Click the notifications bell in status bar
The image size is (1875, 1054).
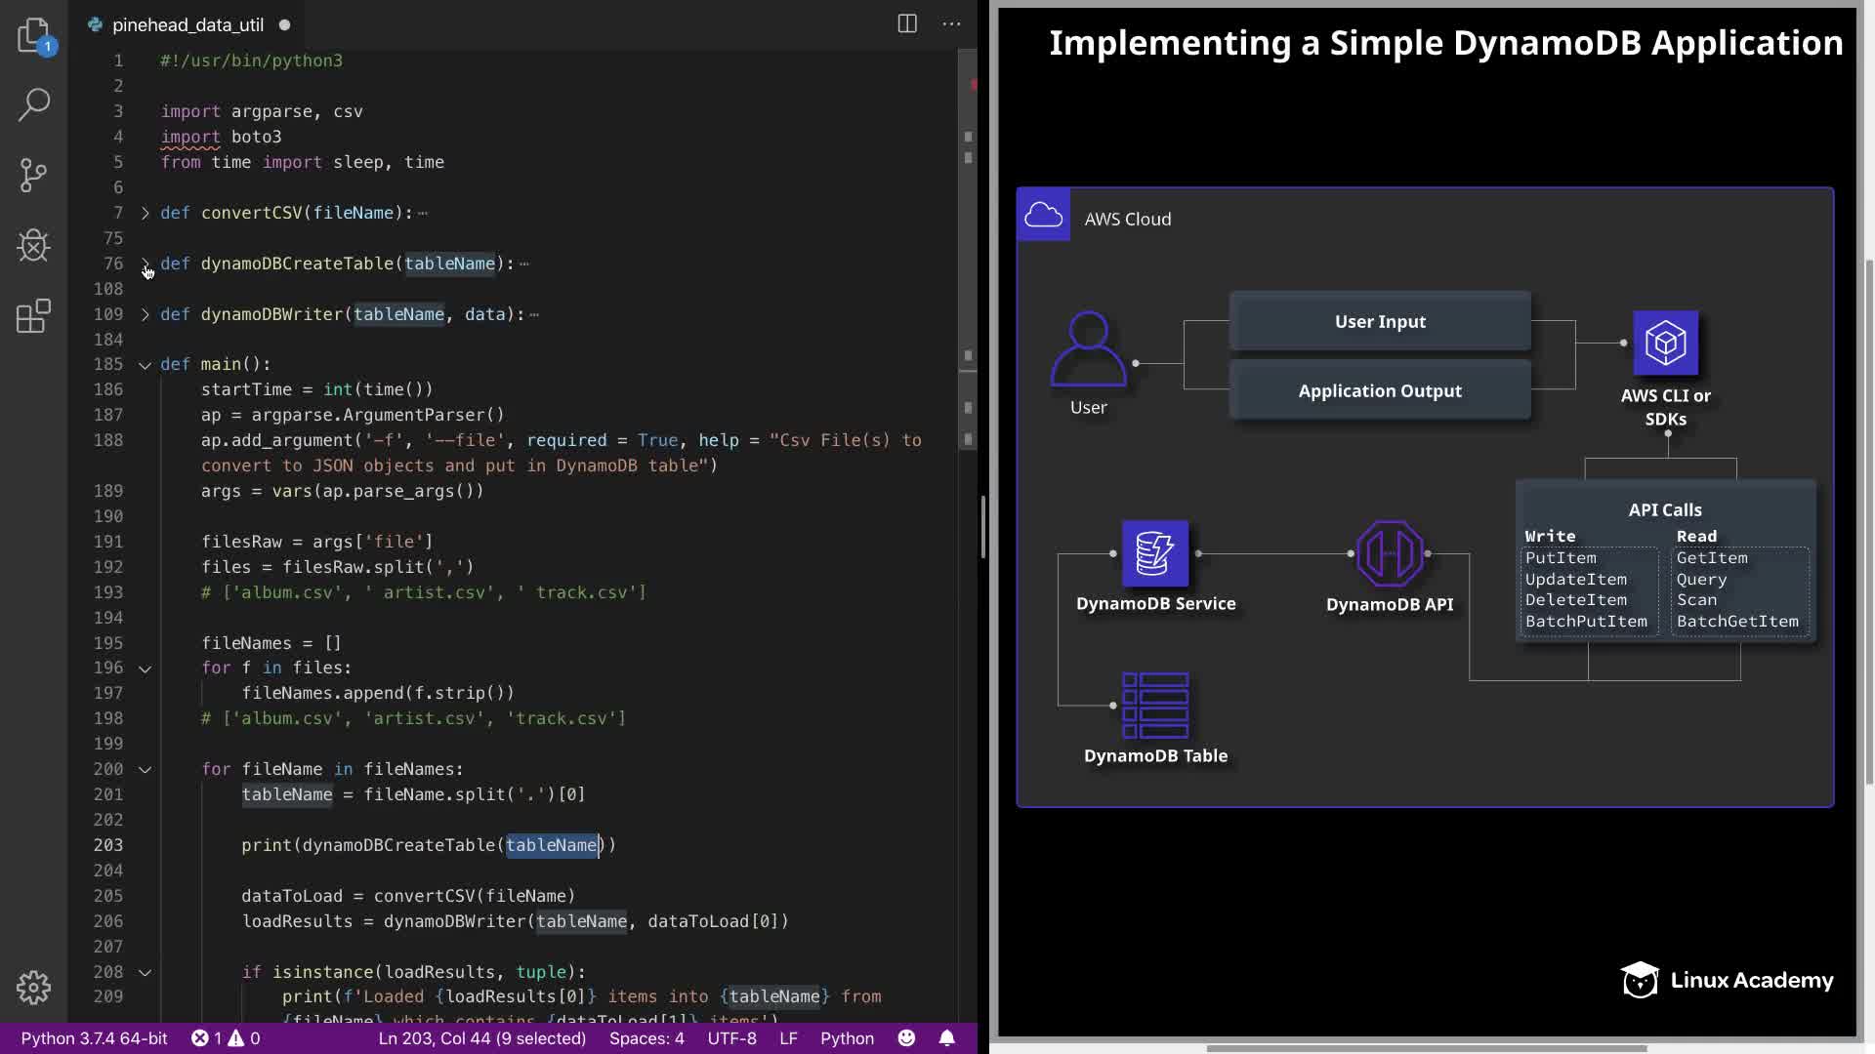pos(946,1038)
